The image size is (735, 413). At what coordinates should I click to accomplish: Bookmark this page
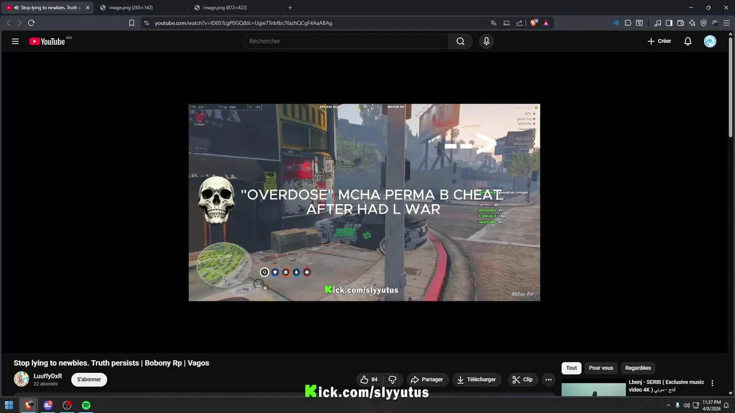131,23
